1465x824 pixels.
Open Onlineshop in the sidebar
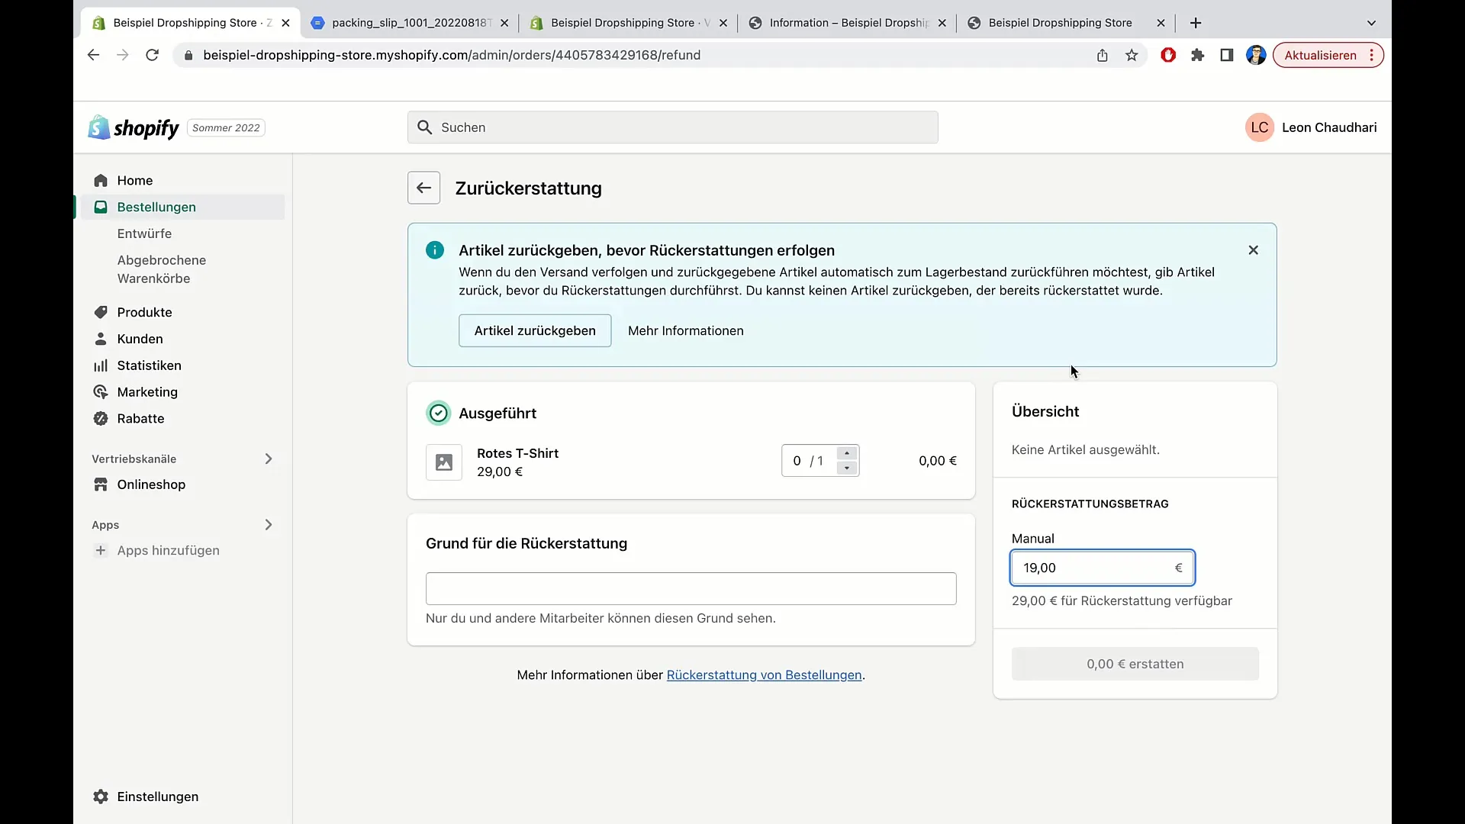pos(151,484)
